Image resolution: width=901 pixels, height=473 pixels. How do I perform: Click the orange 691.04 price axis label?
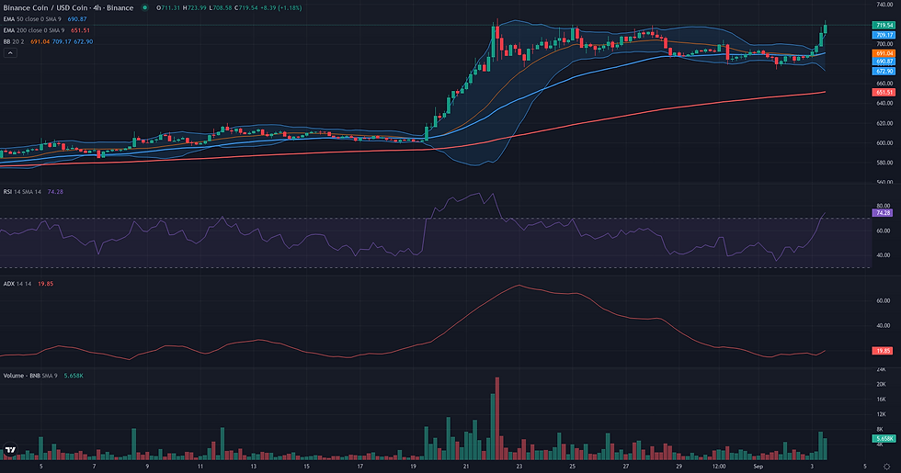[x=884, y=53]
